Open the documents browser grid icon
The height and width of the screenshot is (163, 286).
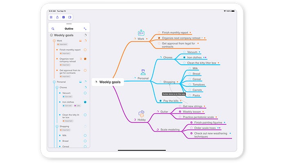[51, 17]
